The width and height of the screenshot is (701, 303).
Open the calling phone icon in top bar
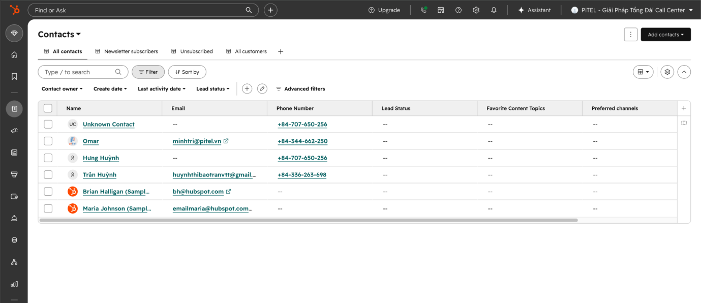423,10
